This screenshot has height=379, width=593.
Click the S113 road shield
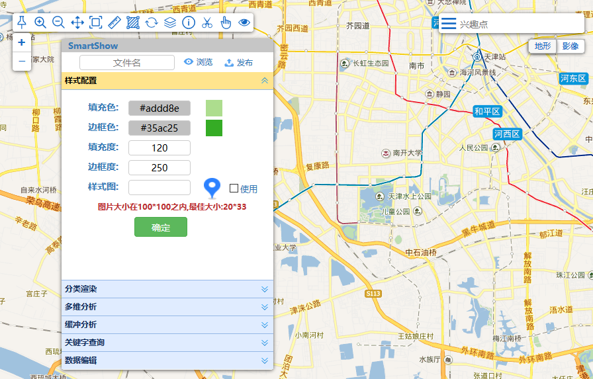coord(373,293)
